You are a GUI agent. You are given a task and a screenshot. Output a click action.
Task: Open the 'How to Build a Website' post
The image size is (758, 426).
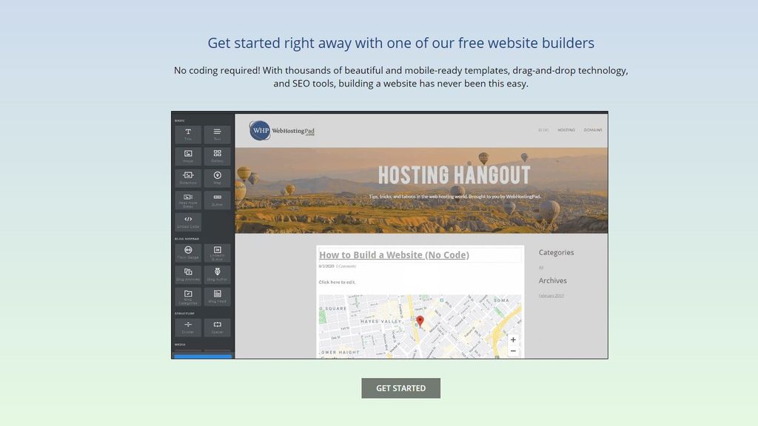click(x=393, y=254)
